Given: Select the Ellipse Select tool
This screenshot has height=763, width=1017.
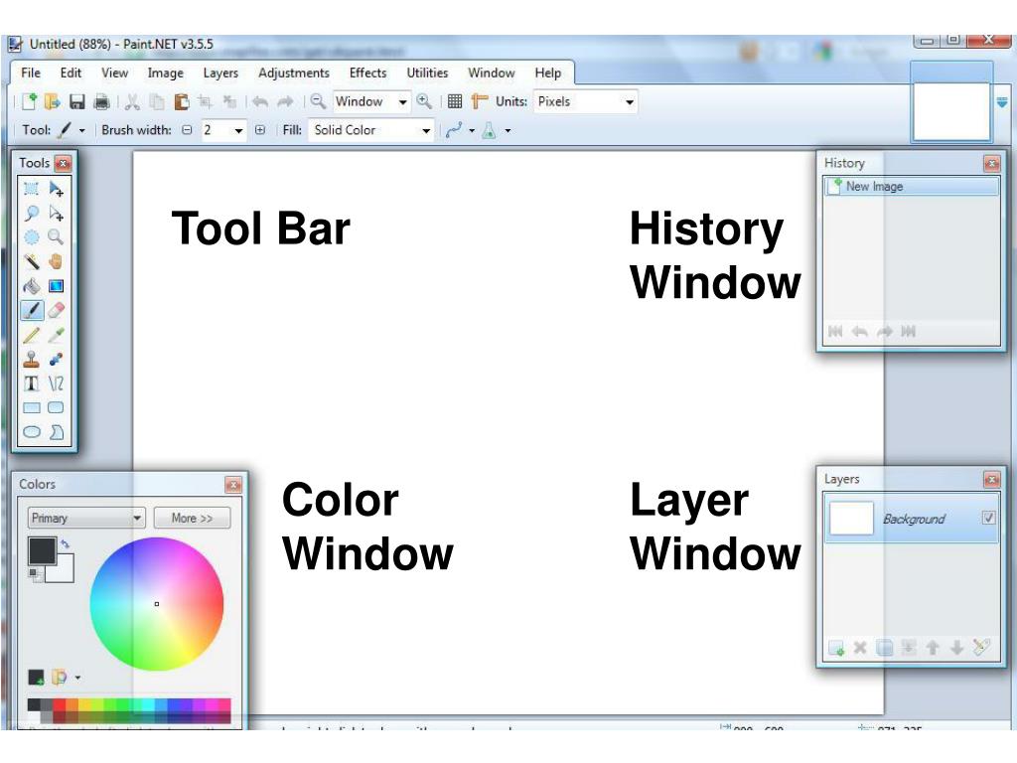Looking at the screenshot, I should click(31, 237).
